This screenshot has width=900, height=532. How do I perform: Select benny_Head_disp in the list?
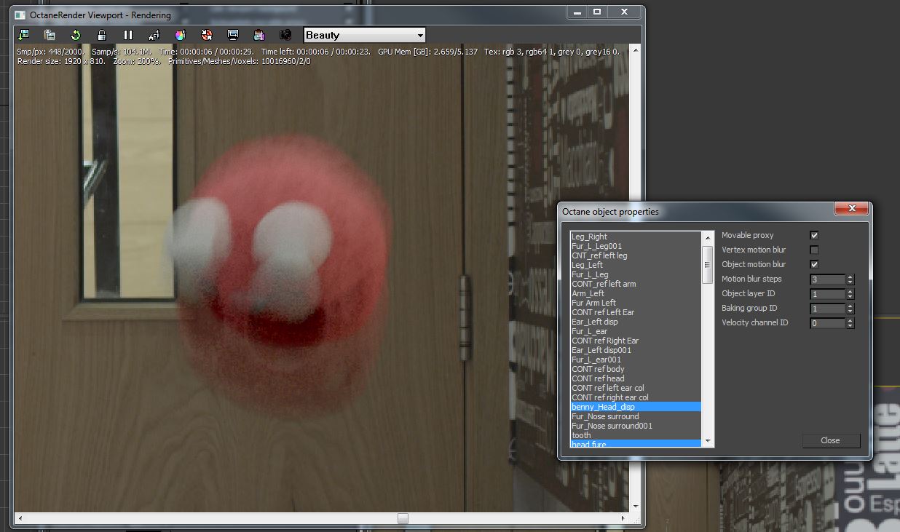[x=636, y=407]
